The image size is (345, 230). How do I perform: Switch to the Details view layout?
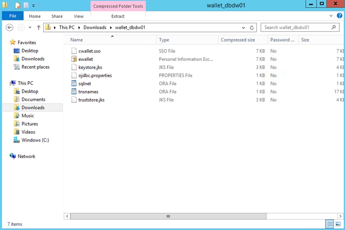pos(329,224)
